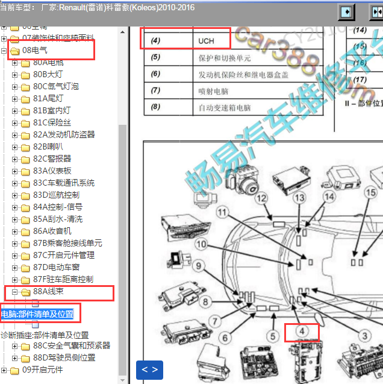Expand the 88C安全气囊和预紧器 node
The width and height of the screenshot is (383, 384).
click(x=14, y=346)
